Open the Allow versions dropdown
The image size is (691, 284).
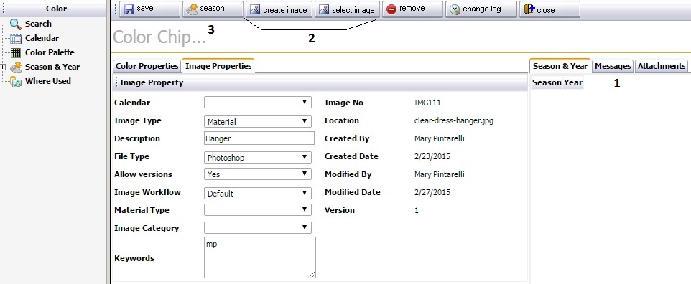click(257, 174)
